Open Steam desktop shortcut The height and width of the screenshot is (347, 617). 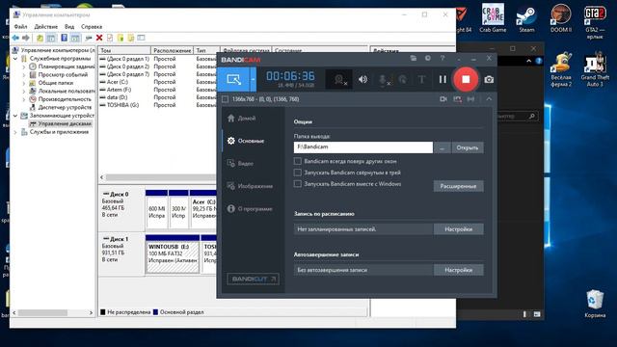coord(526,18)
